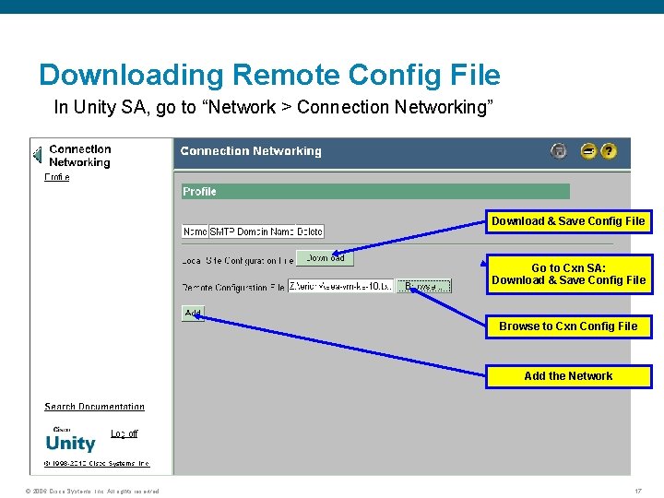664x498 pixels.
Task: Open Search Documentation link
Action: [94, 407]
